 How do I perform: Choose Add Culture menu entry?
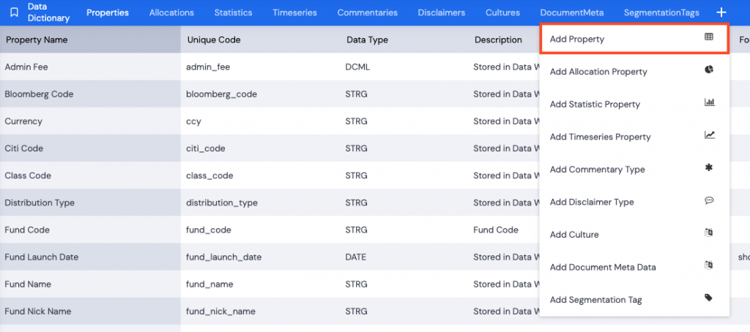(634, 235)
